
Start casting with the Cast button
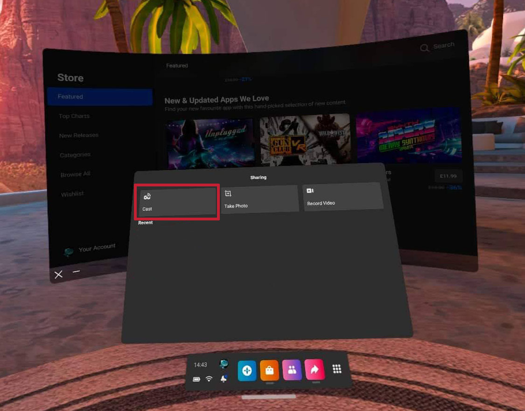(x=177, y=201)
